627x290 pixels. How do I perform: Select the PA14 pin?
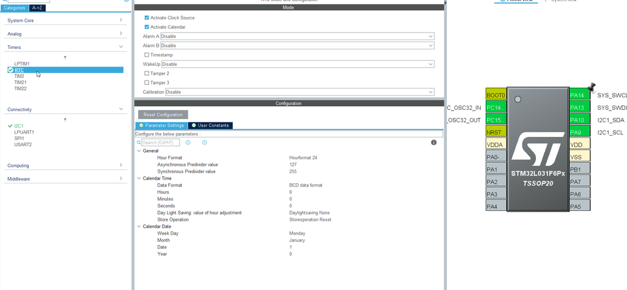click(x=579, y=95)
